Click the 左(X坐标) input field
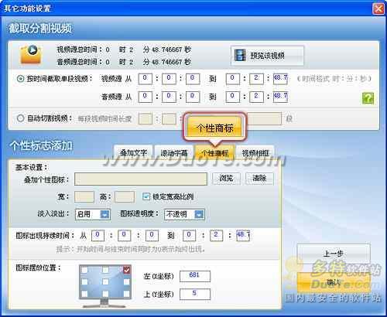 pyautogui.click(x=195, y=276)
